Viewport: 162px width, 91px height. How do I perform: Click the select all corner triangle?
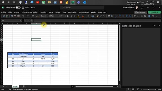pyautogui.click(x=2, y=24)
